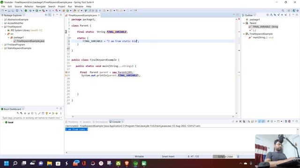This screenshot has width=300, height=168.
Task: Collapse Parent class in Outline
Action: tap(244, 23)
